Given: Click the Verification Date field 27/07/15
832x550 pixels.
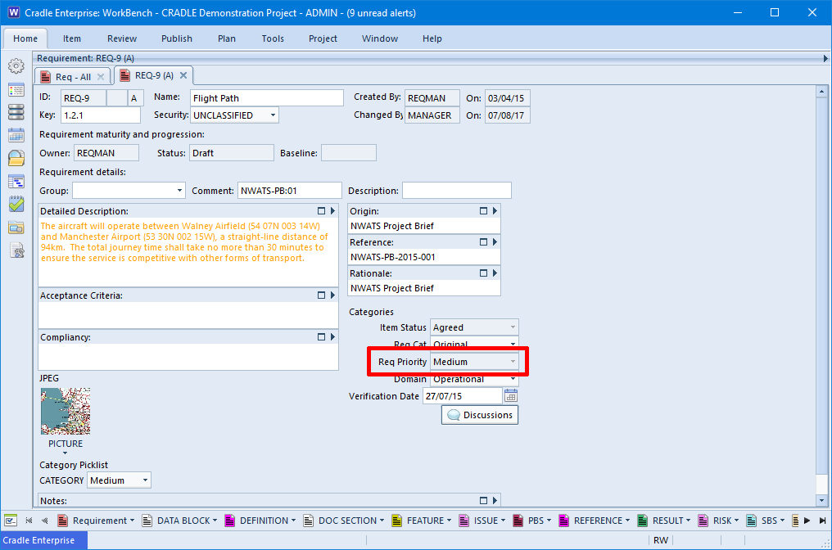Looking at the screenshot, I should (x=462, y=395).
